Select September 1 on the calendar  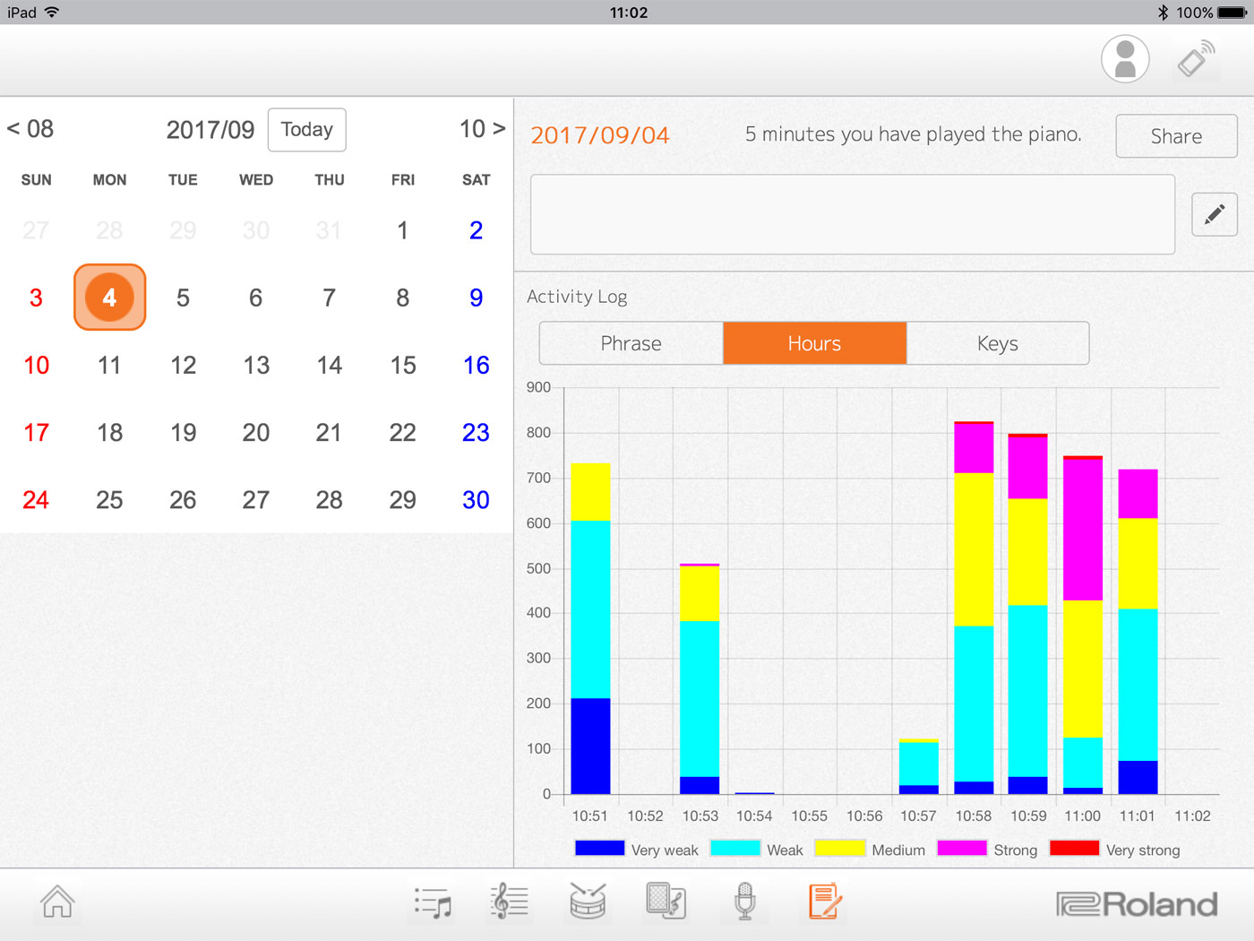pos(403,230)
